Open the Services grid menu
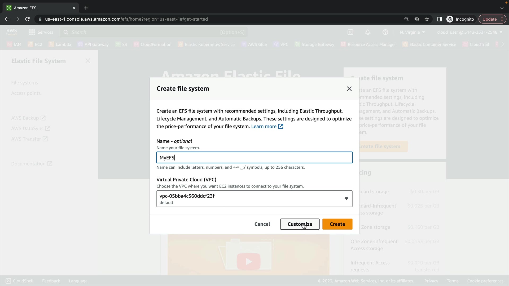This screenshot has height=286, width=509. point(41,32)
